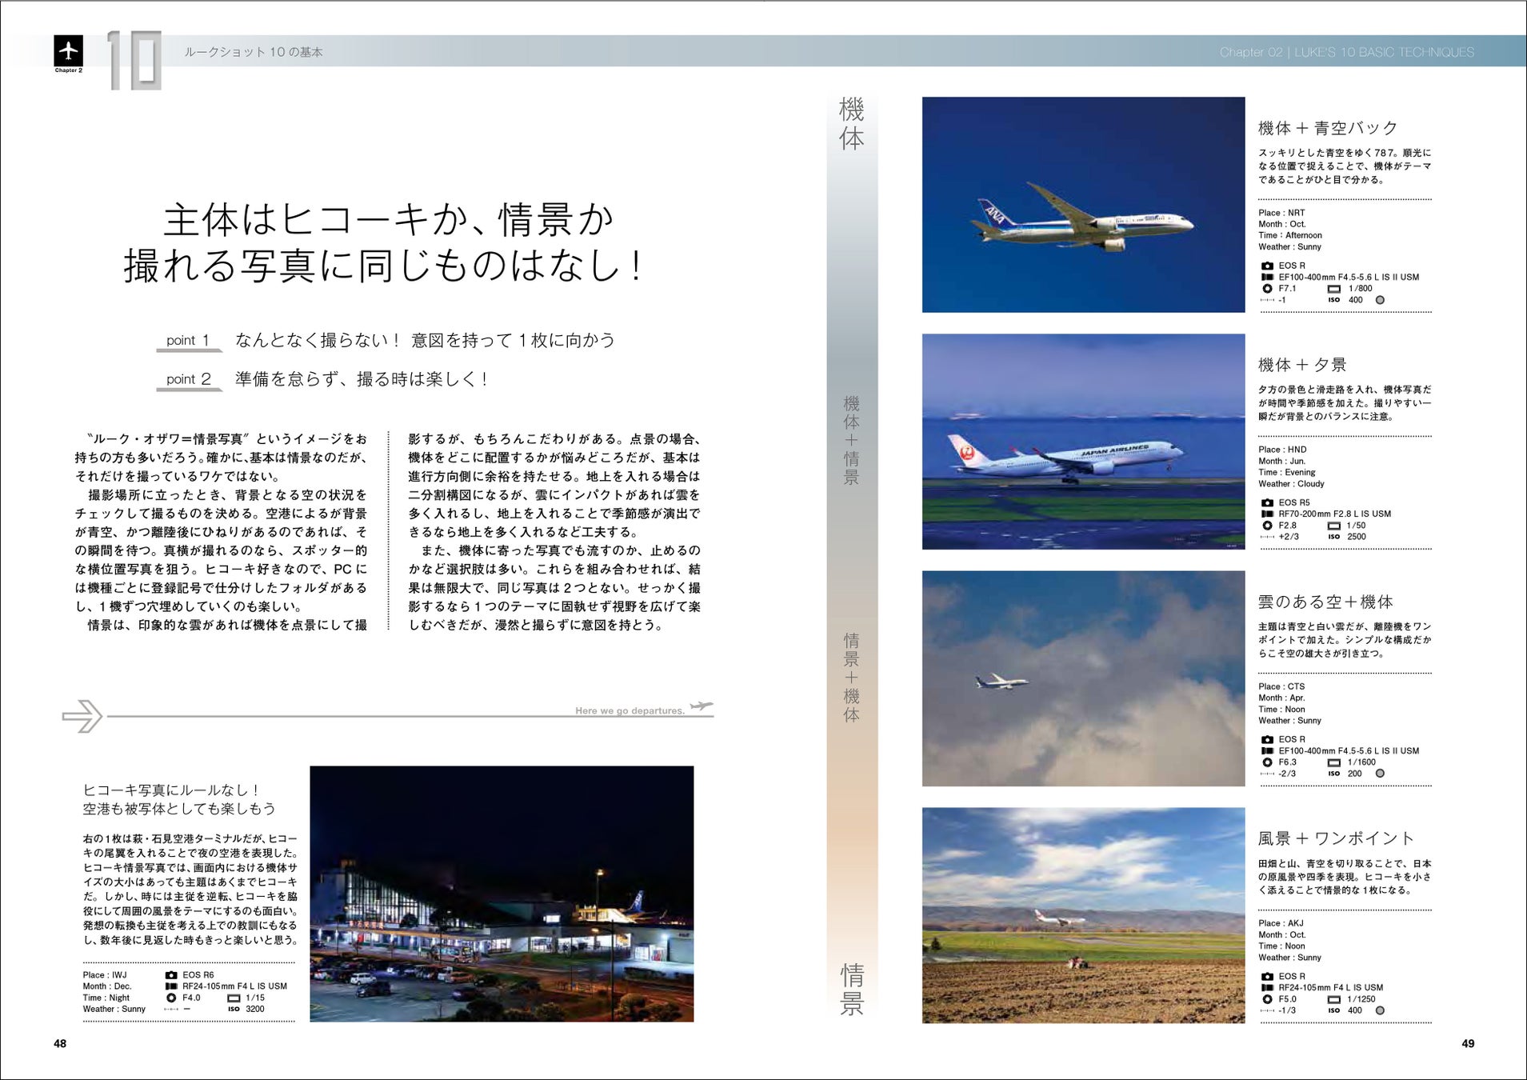Click the 'point 2' label
This screenshot has height=1080, width=1527.
pyautogui.click(x=189, y=379)
